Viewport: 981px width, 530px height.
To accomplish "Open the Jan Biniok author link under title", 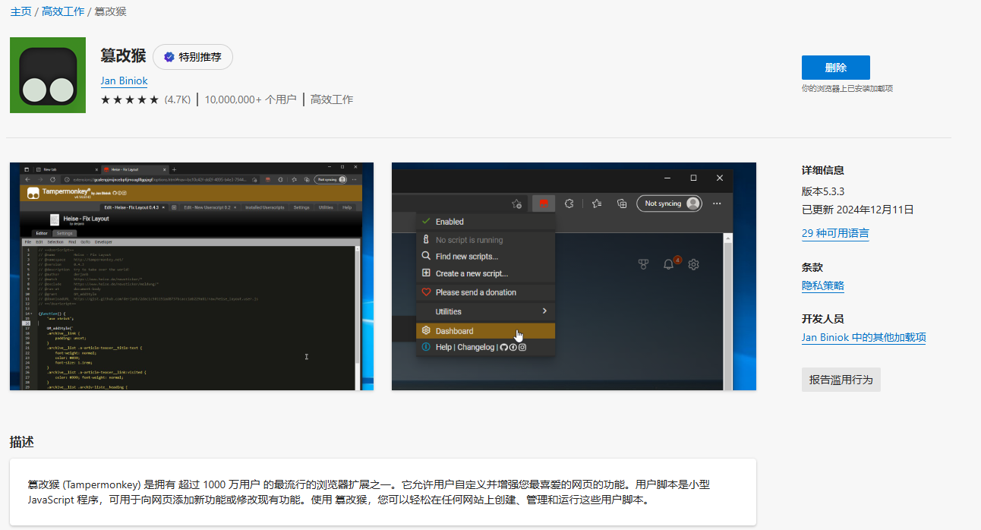I will pyautogui.click(x=124, y=80).
